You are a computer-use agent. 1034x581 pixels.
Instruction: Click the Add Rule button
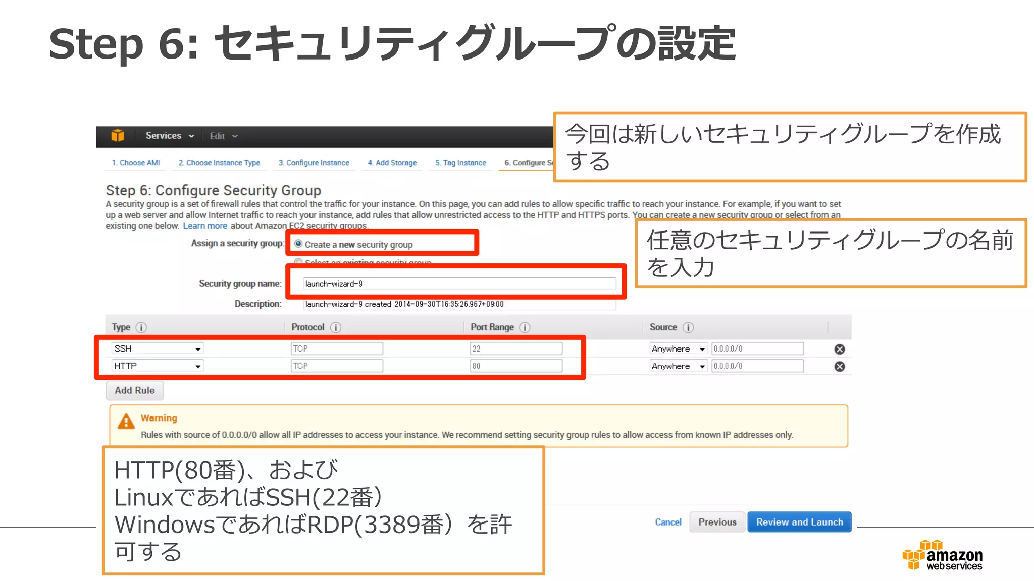pos(135,390)
